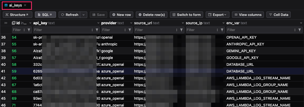The width and height of the screenshot is (304, 107).
Task: Open api_key filter options kebab menu
Action: pos(93,30)
